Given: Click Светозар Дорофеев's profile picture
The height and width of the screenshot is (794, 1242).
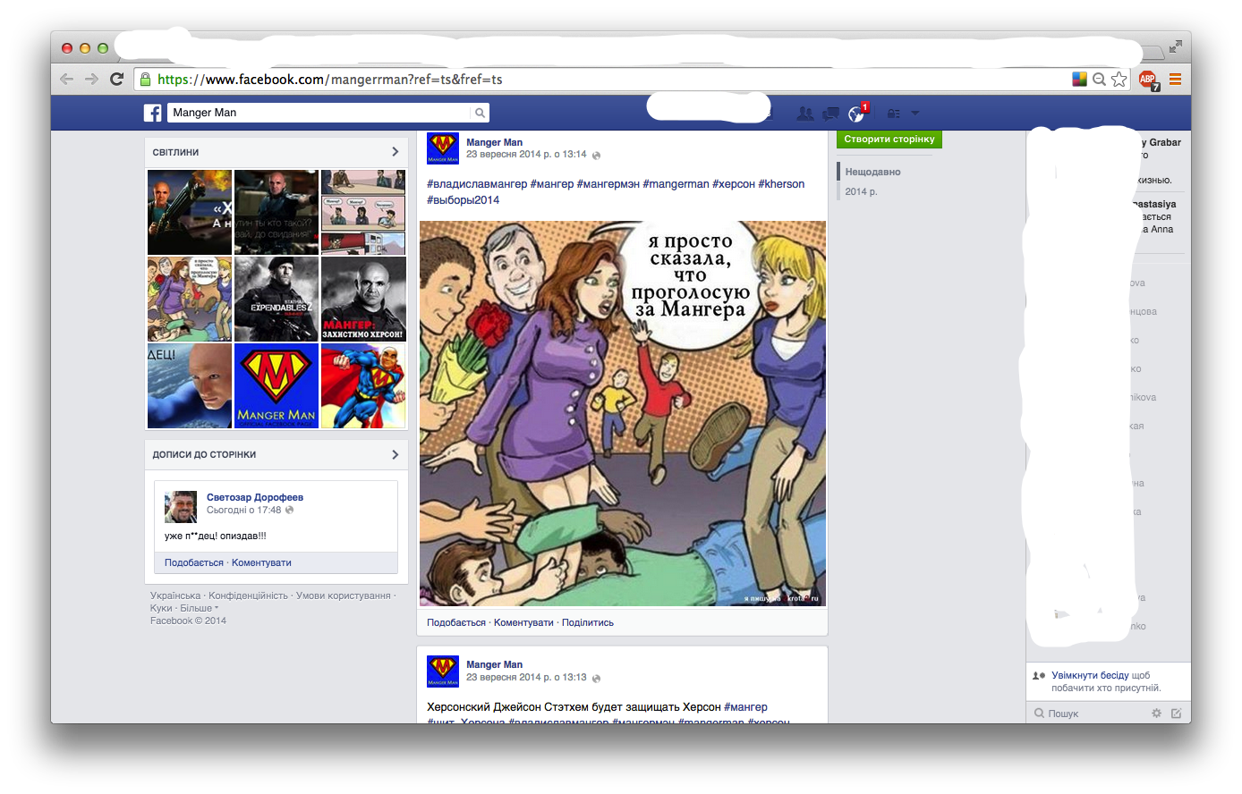Looking at the screenshot, I should tap(181, 506).
